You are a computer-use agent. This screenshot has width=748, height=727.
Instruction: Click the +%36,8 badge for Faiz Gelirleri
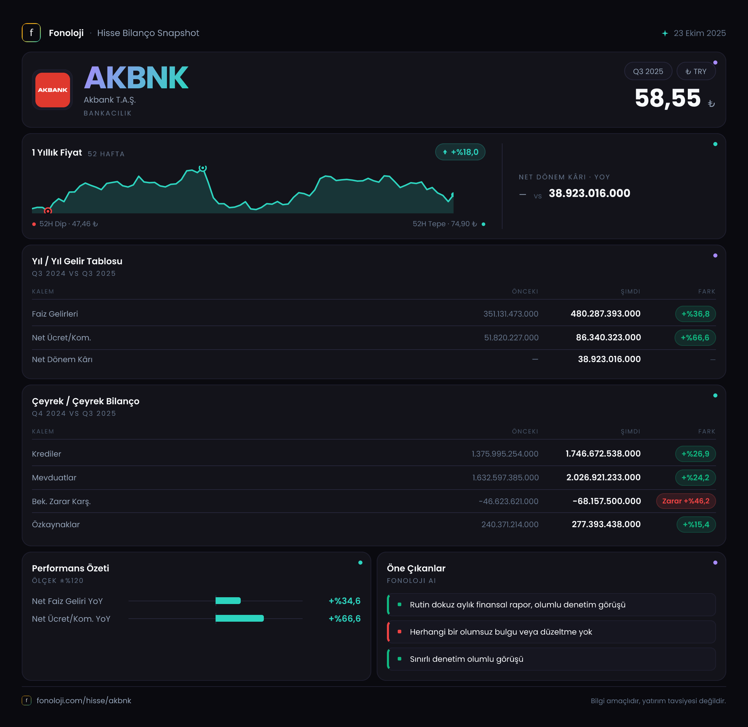[x=695, y=314]
